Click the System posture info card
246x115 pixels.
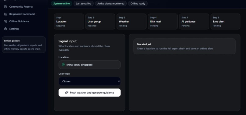point(24,45)
